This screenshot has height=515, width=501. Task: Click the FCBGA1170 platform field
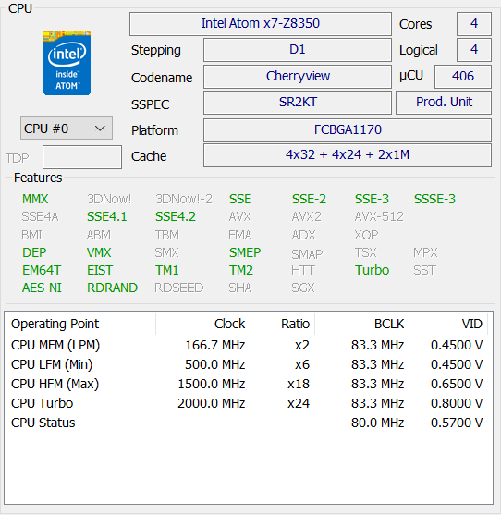348,130
